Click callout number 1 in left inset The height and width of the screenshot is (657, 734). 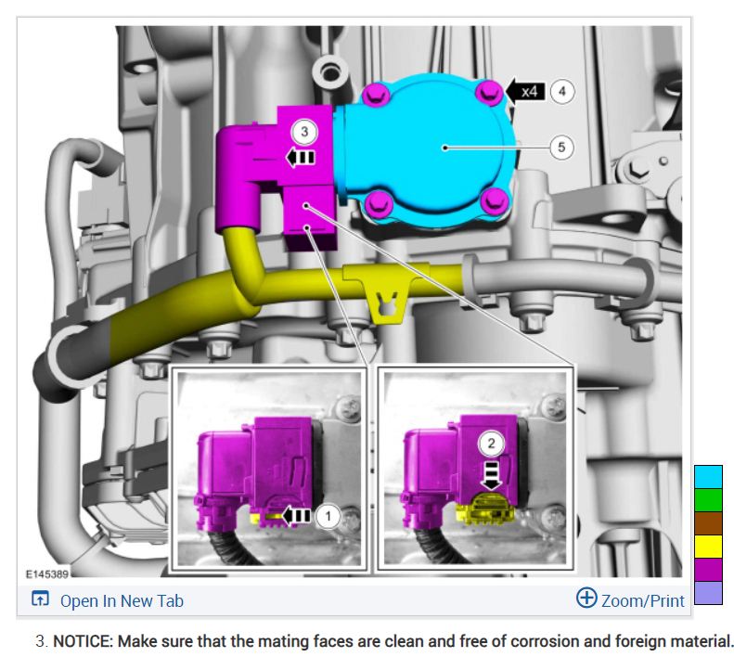328,516
